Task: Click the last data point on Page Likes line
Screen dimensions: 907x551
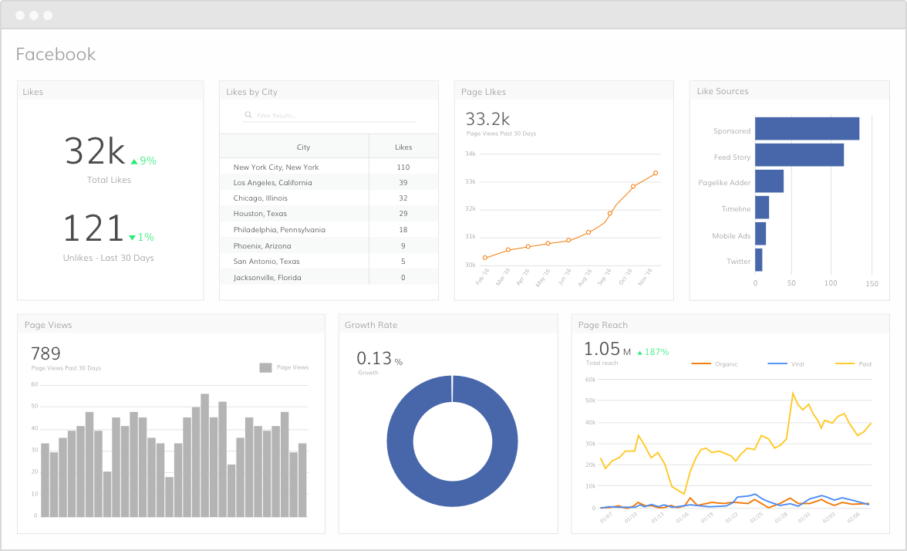Action: point(656,173)
